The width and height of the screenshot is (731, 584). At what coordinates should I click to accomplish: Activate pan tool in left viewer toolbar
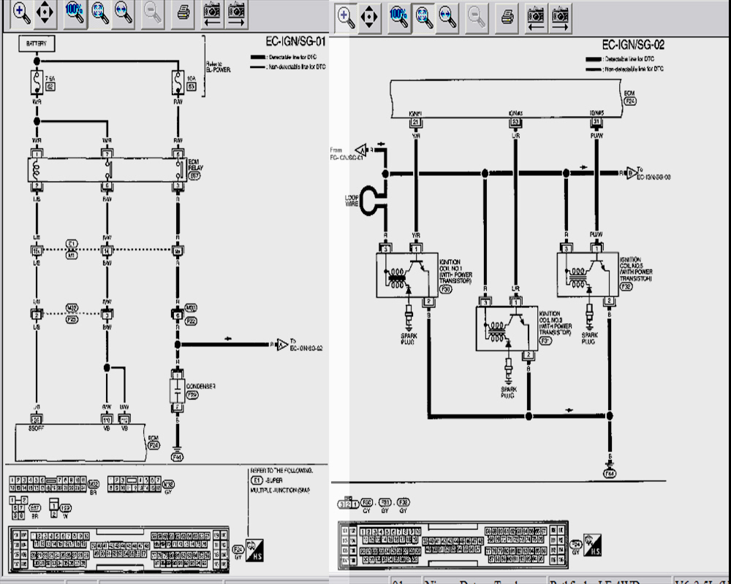45,13
